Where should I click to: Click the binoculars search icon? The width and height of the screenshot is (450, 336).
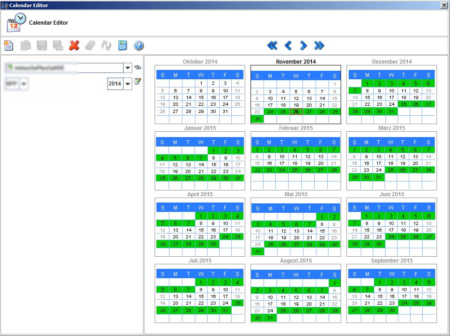pos(138,67)
